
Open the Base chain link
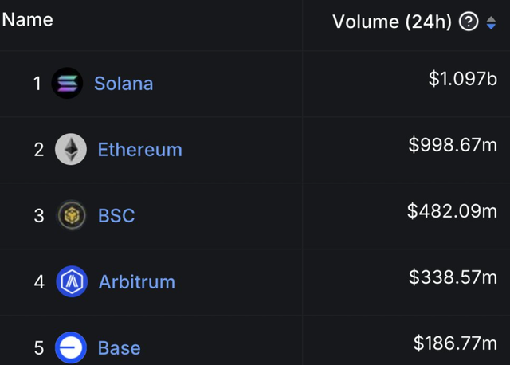coord(120,348)
